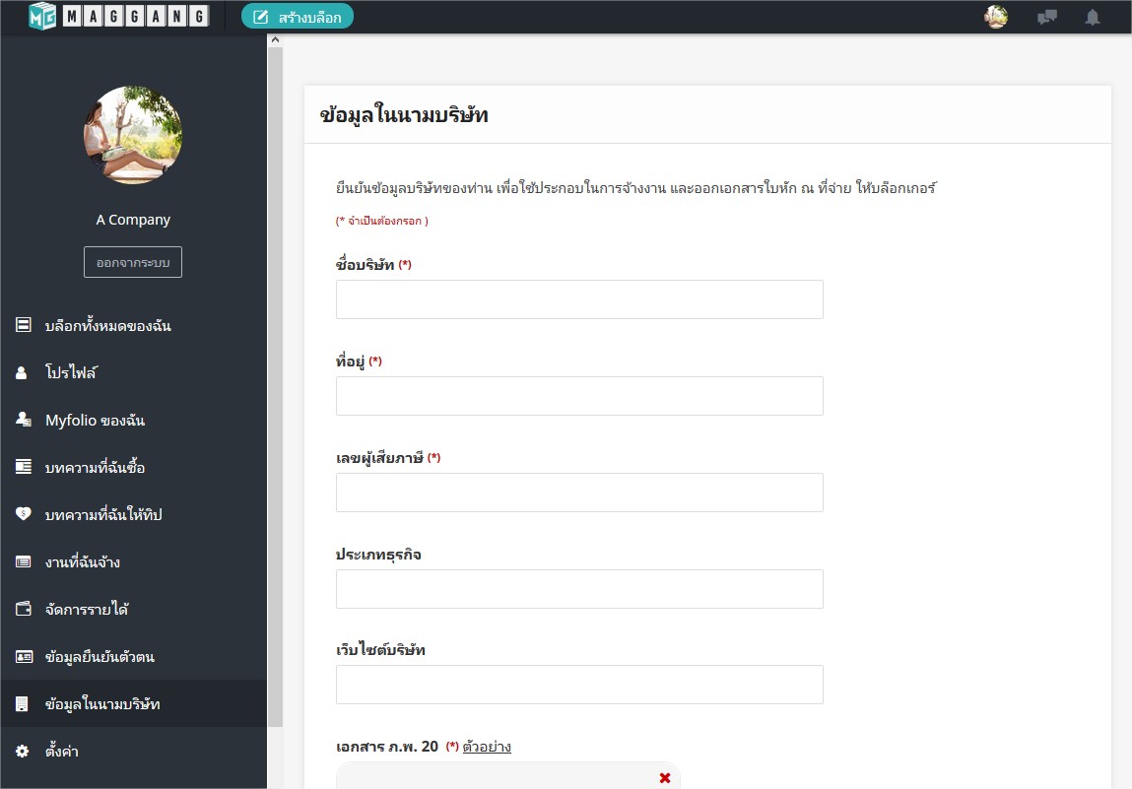Click the เอกสาร ภ.พ. 20 label

pos(387,747)
